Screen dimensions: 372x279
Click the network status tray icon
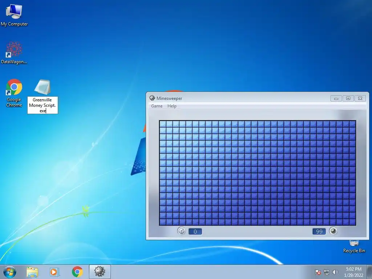(327, 272)
